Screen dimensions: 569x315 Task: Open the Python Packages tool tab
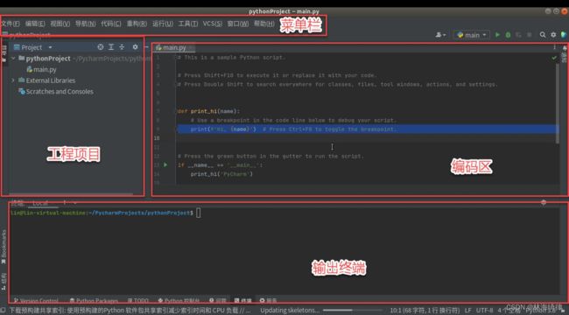point(94,300)
